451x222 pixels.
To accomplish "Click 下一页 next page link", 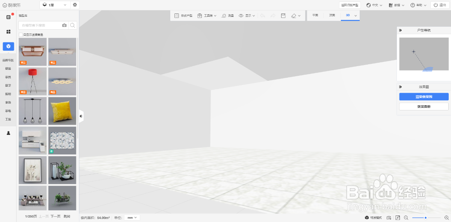I will pyautogui.click(x=56, y=216).
